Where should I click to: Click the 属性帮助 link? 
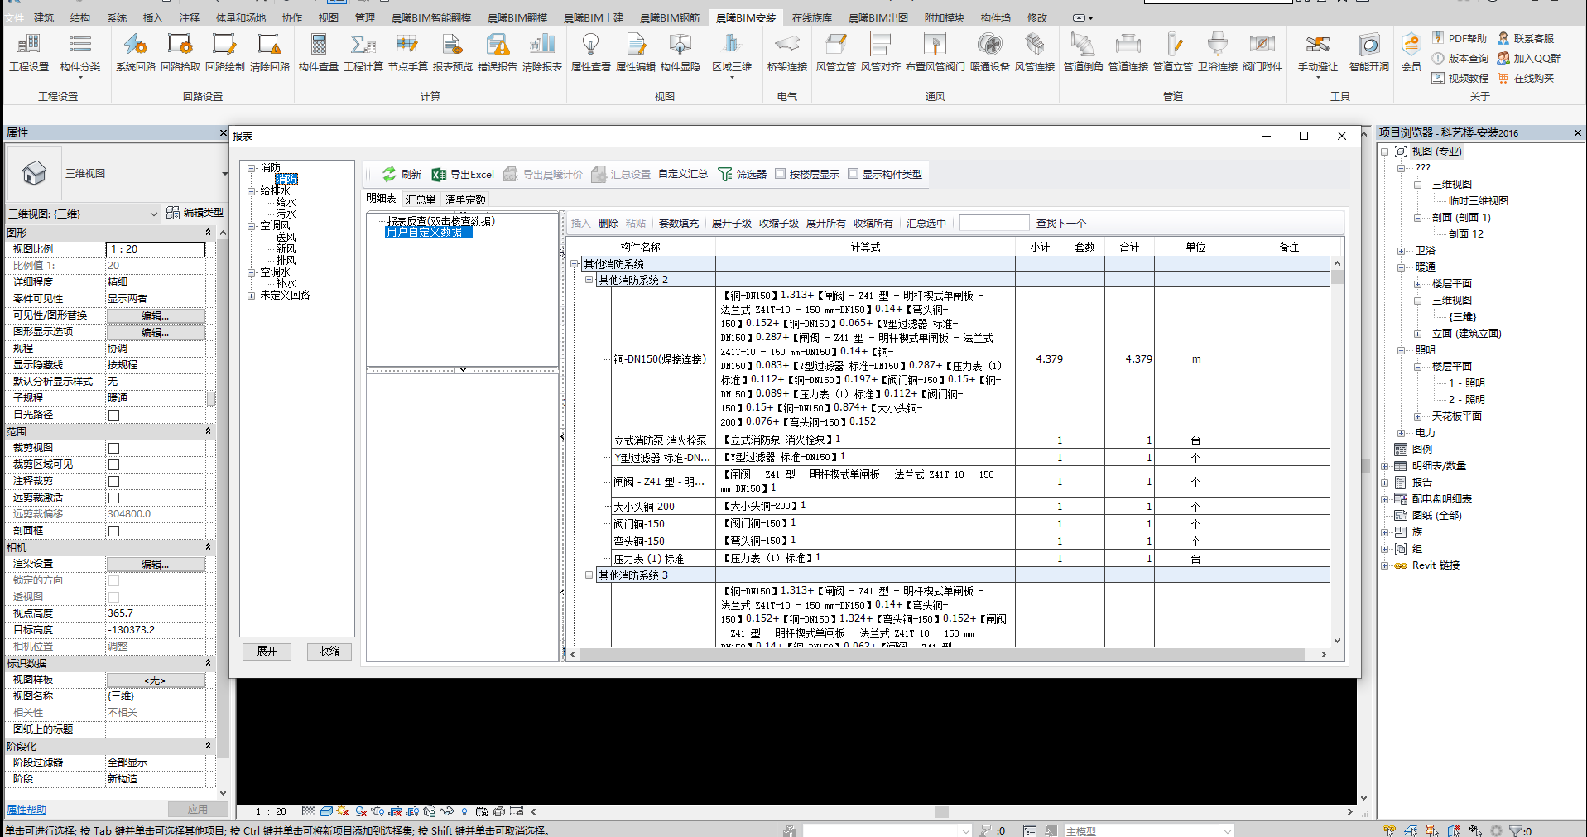point(26,810)
